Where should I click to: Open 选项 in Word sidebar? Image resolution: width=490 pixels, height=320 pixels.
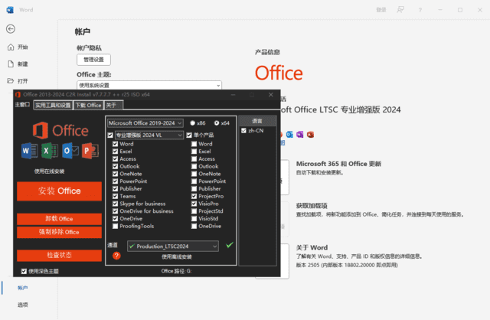pos(22,305)
